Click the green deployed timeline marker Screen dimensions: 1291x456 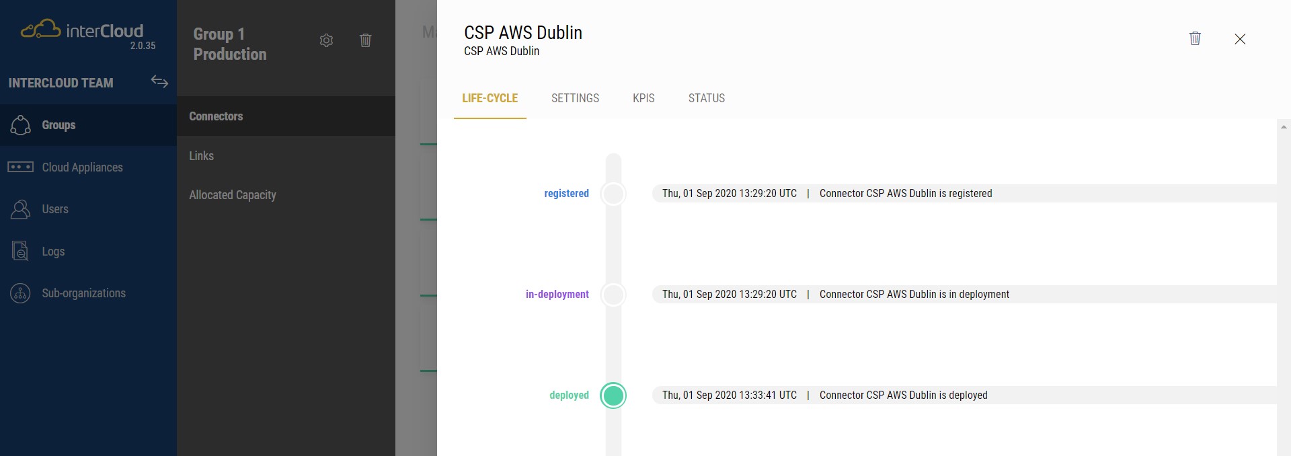tap(613, 395)
